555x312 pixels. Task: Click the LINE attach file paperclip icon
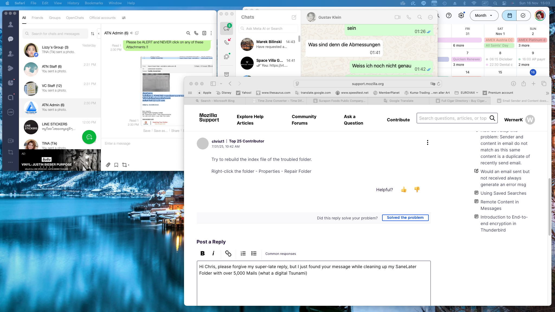tap(108, 165)
